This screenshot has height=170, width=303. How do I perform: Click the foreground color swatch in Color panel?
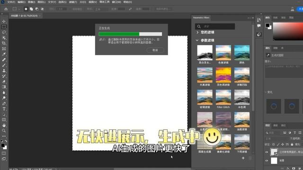[267, 25]
